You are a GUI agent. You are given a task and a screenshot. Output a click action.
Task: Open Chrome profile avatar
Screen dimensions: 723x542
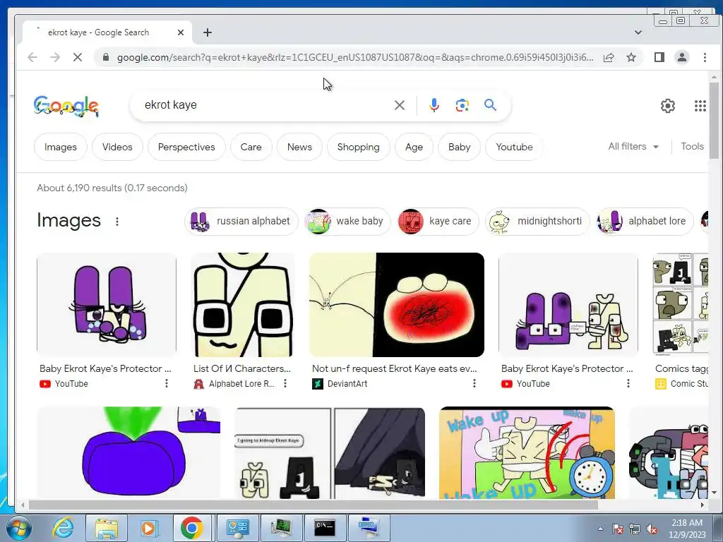[x=681, y=57]
